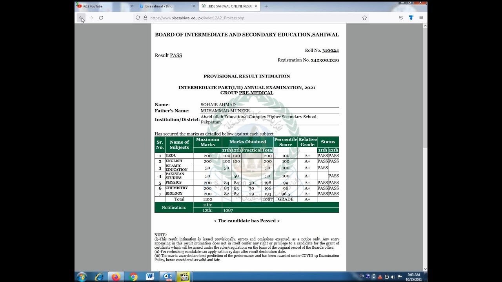Viewport: 502px width, 282px height.
Task: Reload the current results page
Action: 101,18
